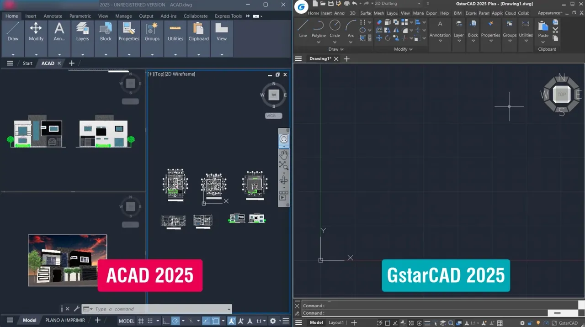Click the Move tool in GstarCAD Modify panel
Viewport: 585px width, 327px height.
tap(379, 38)
